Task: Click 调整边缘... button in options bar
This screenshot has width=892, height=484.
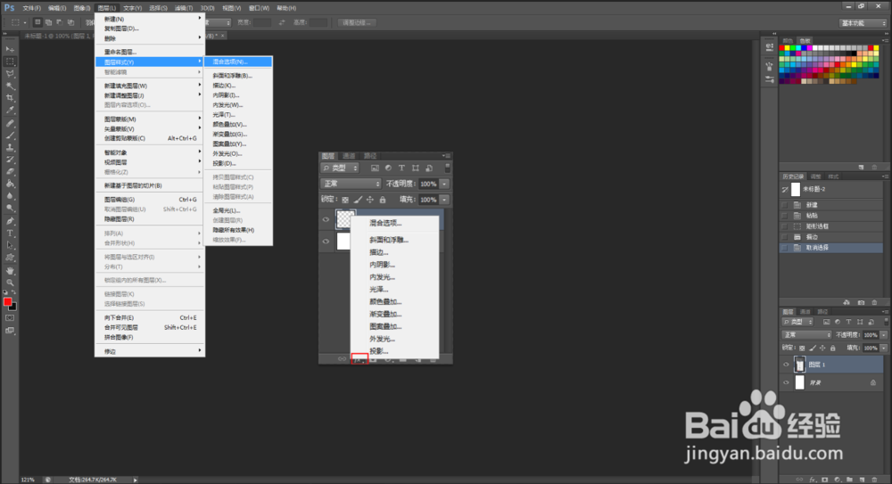Action: (358, 23)
